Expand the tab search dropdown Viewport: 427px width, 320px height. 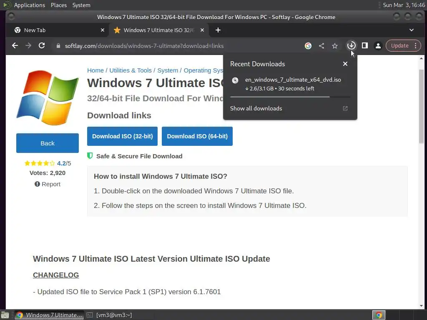[x=412, y=30]
